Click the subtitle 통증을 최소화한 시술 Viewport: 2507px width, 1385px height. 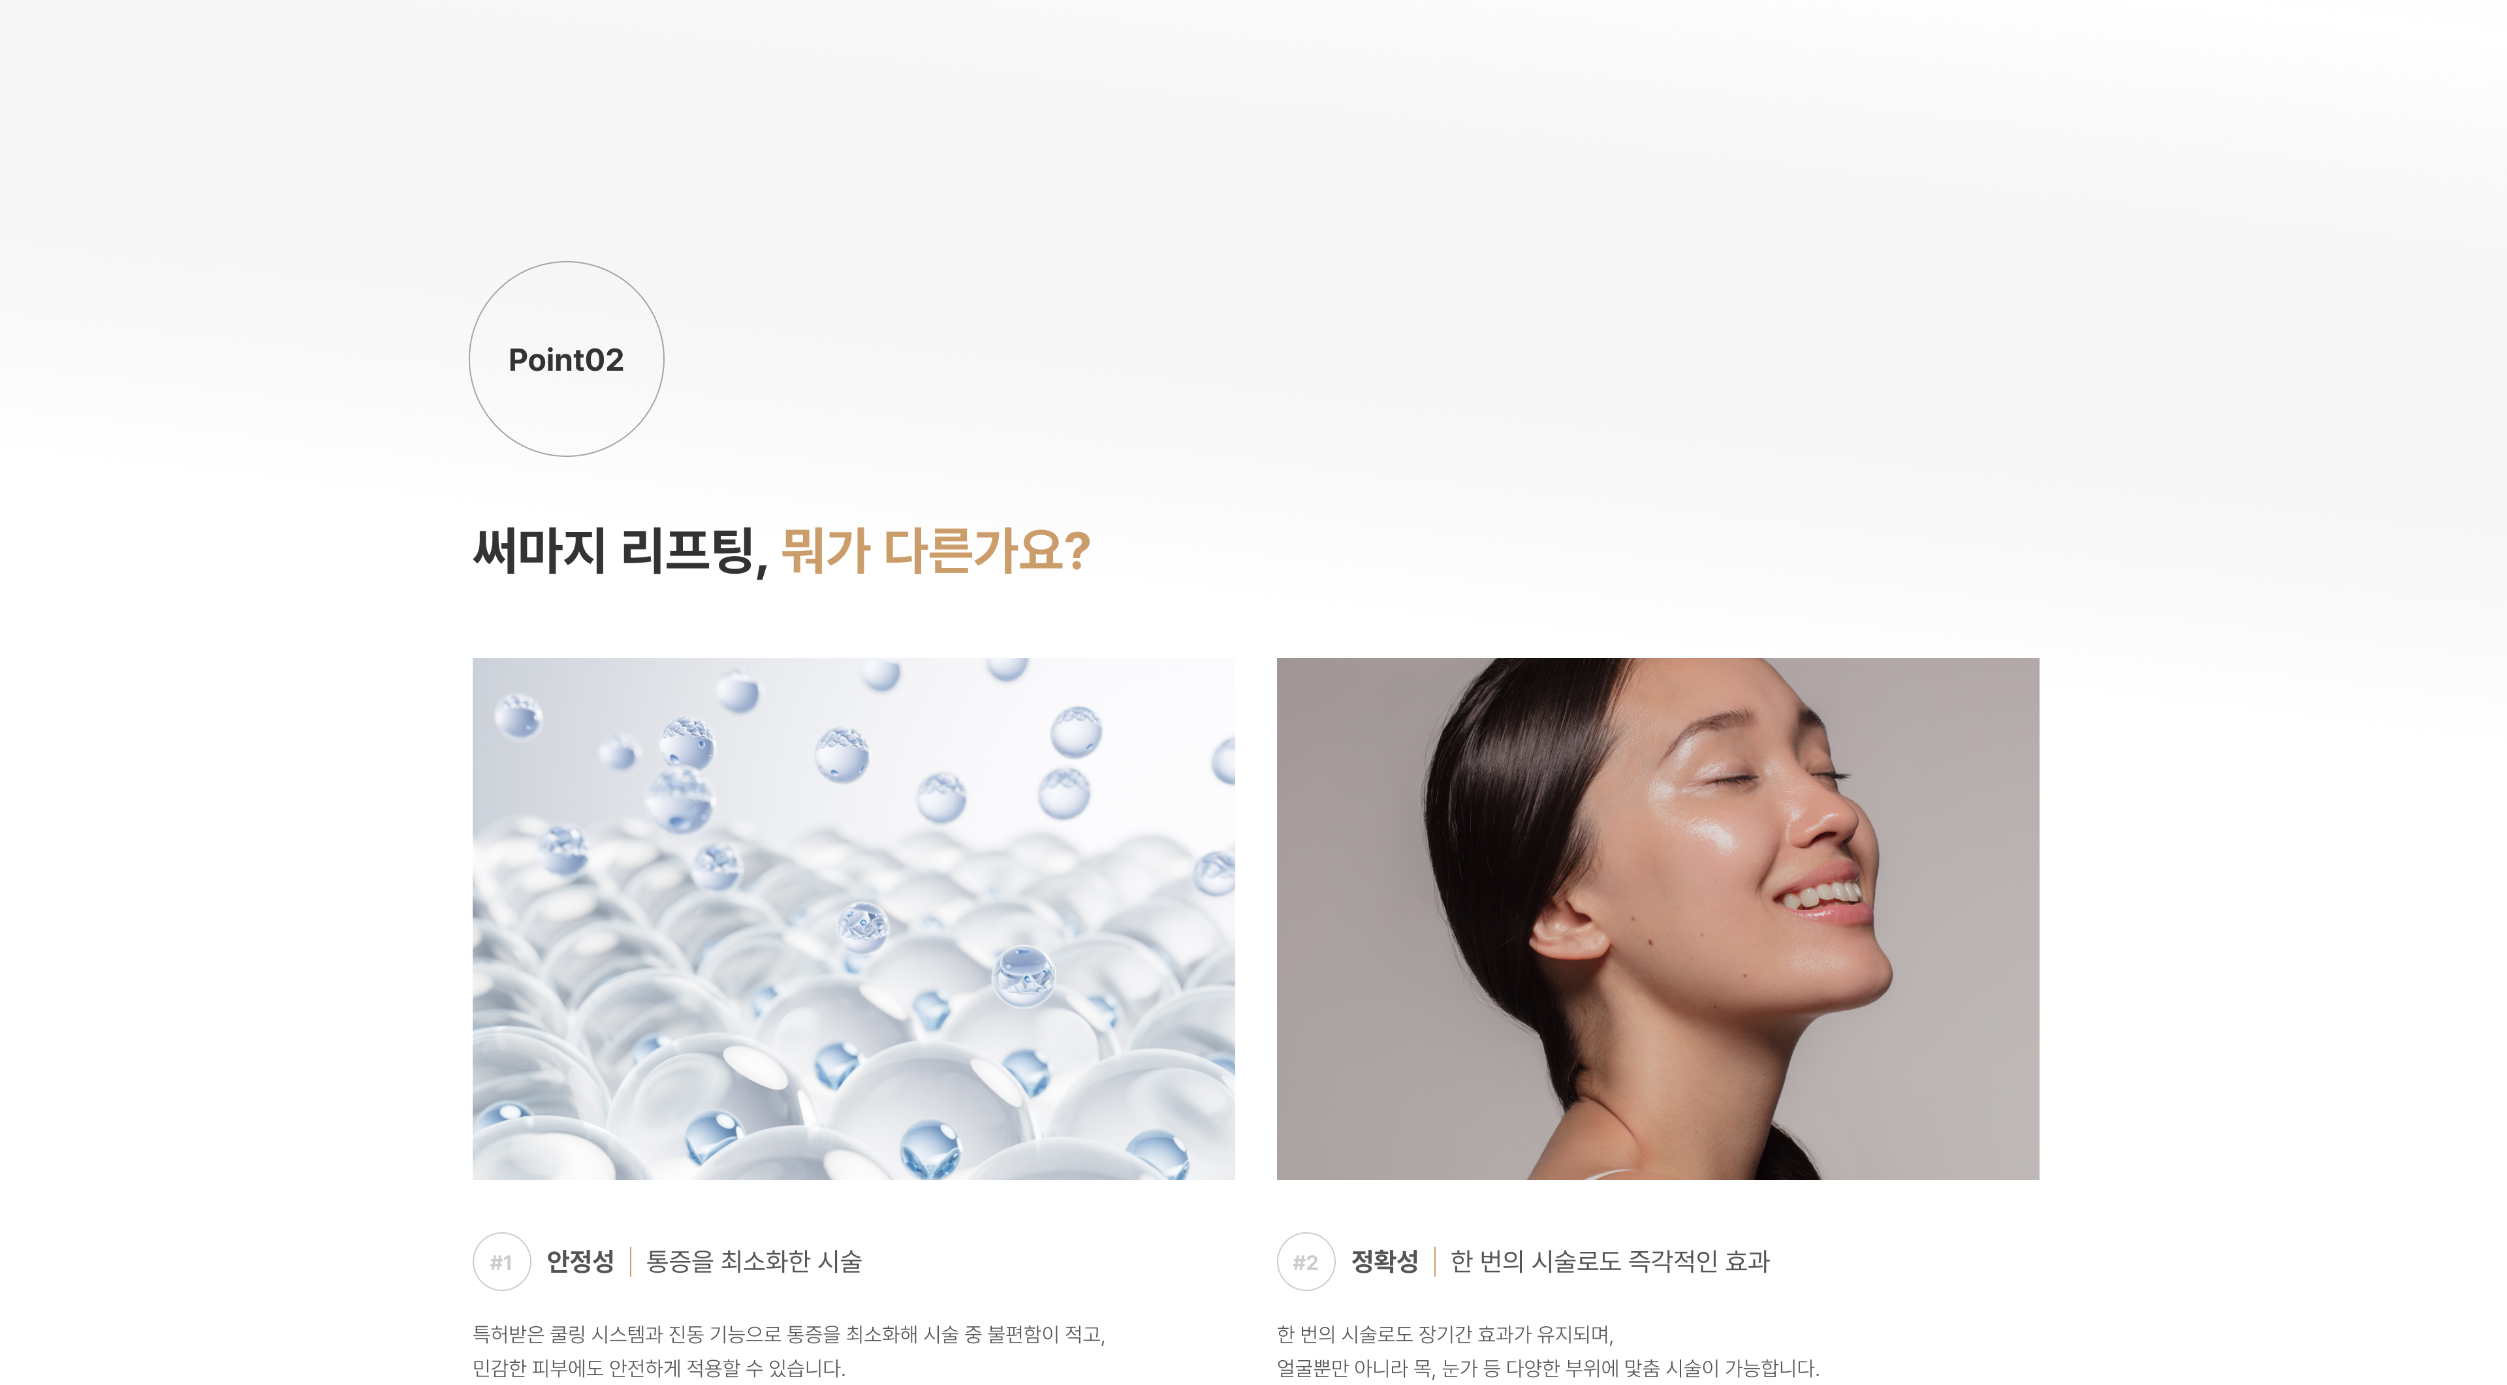[x=754, y=1262]
